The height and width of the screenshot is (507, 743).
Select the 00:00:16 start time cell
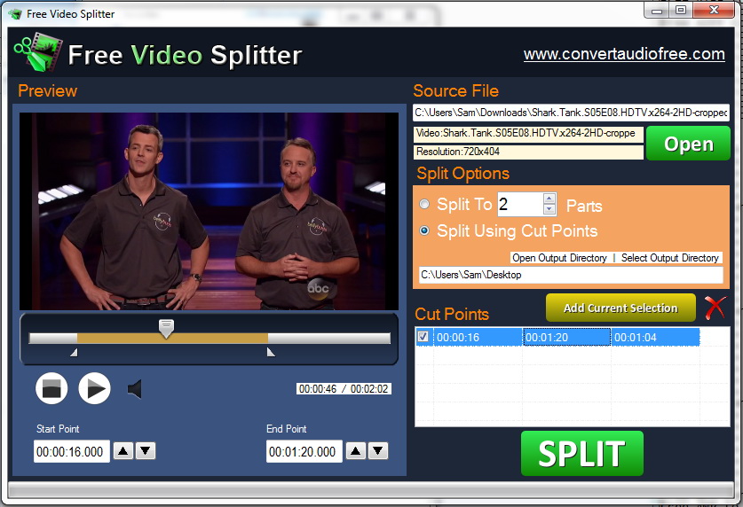[x=478, y=337]
